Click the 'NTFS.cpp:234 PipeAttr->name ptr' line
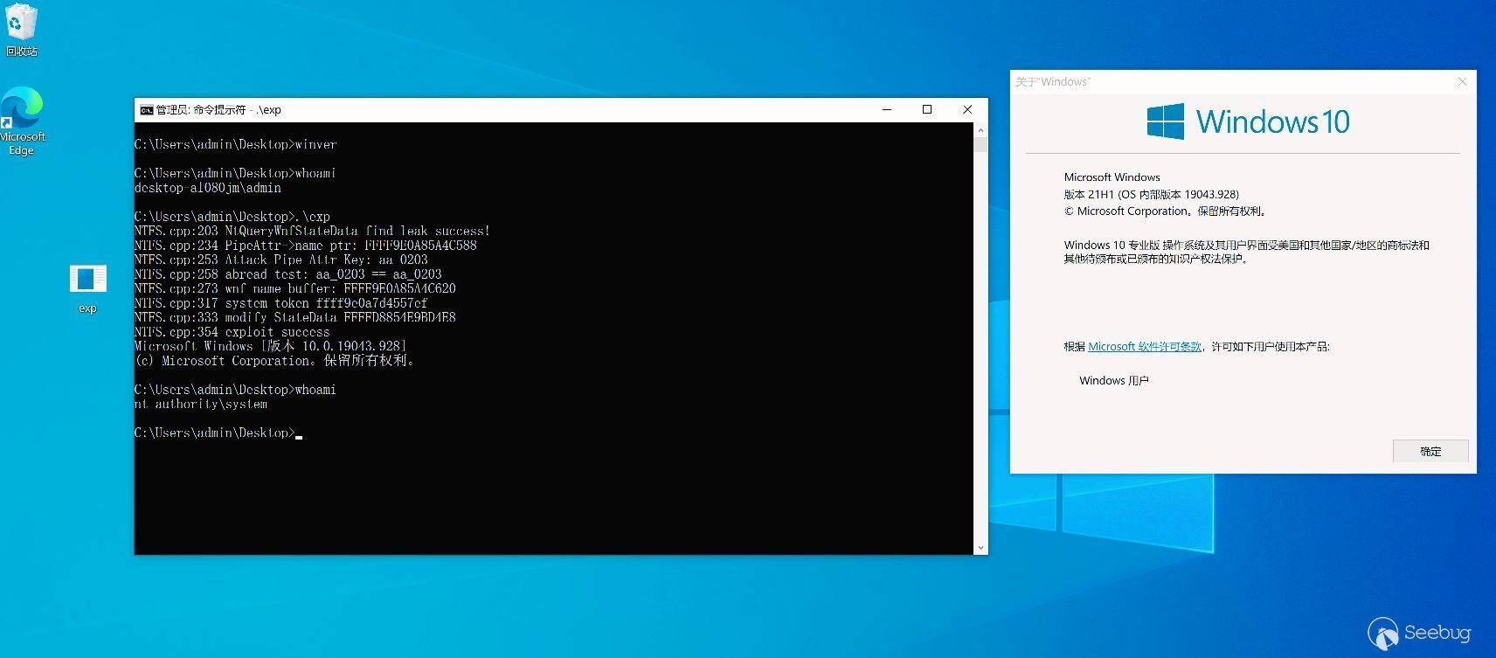Image resolution: width=1496 pixels, height=658 pixels. pyautogui.click(x=306, y=246)
